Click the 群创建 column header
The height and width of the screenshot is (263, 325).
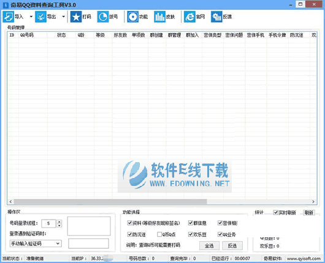click(156, 35)
